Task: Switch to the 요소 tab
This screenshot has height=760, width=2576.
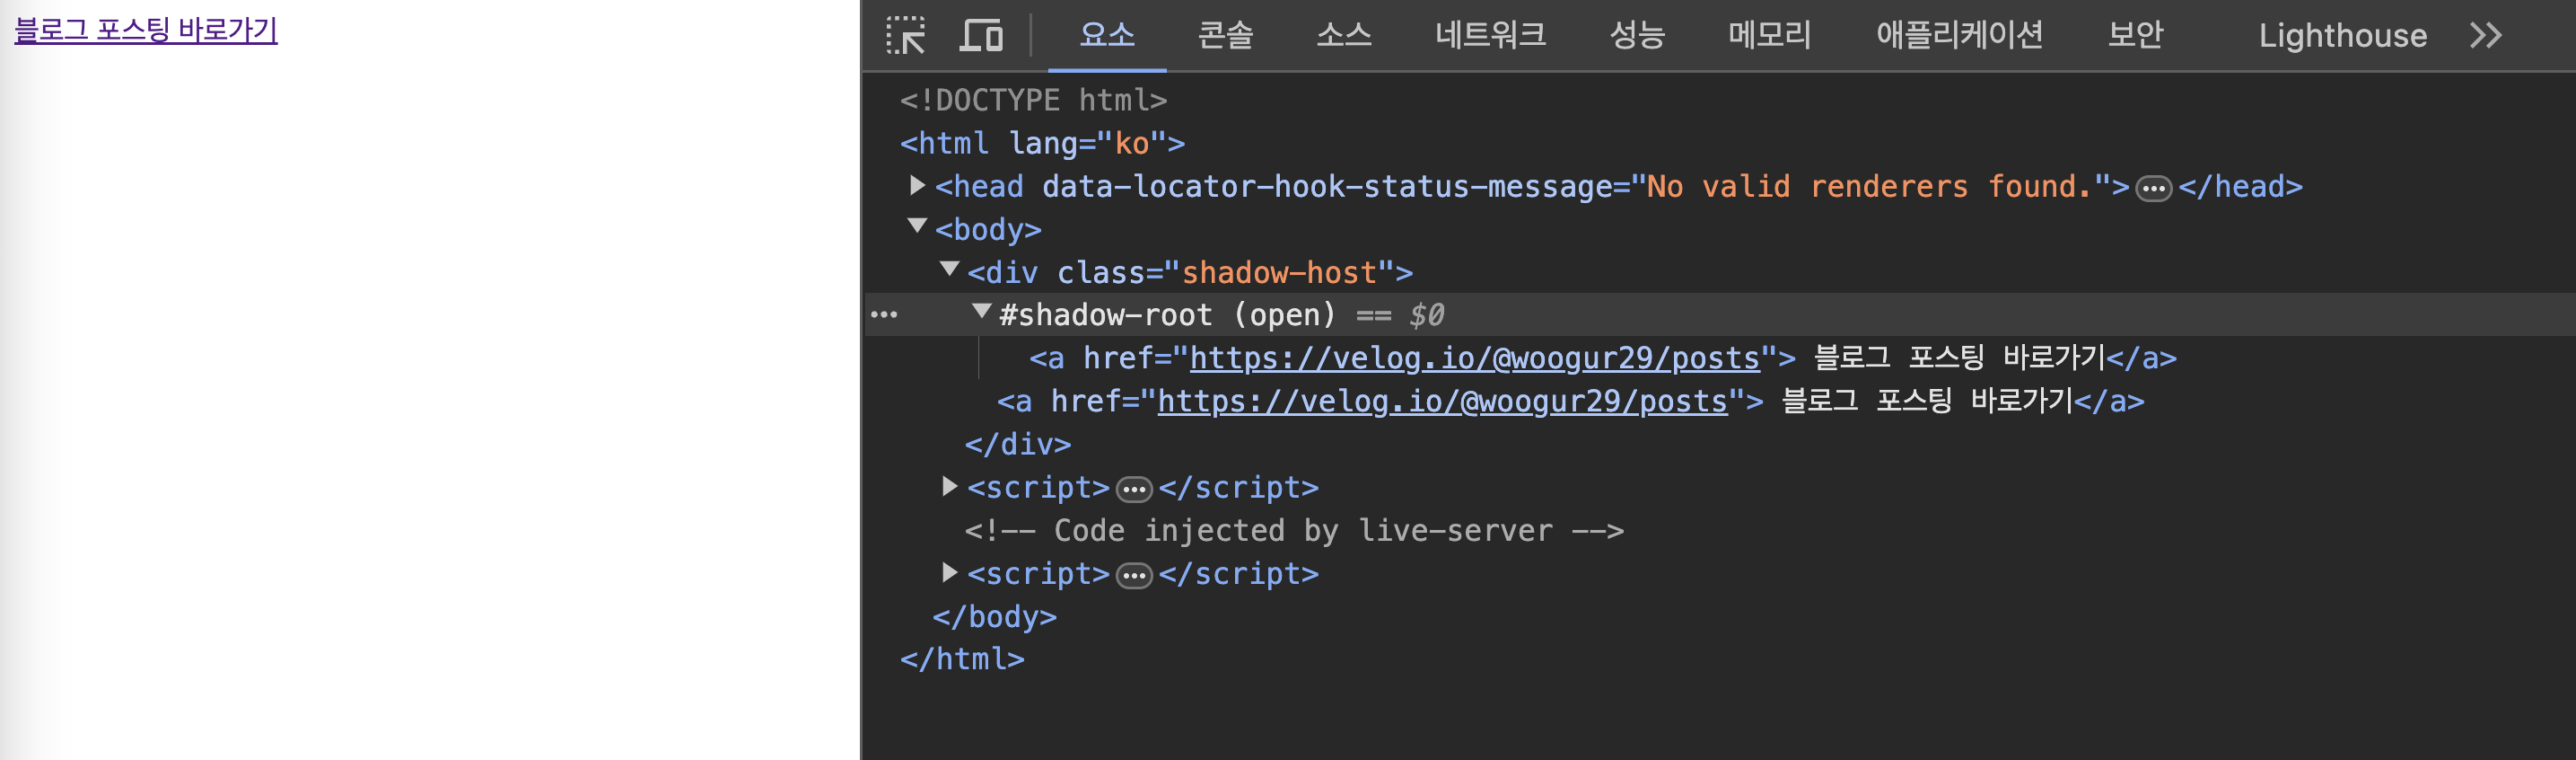Action: (x=1107, y=35)
